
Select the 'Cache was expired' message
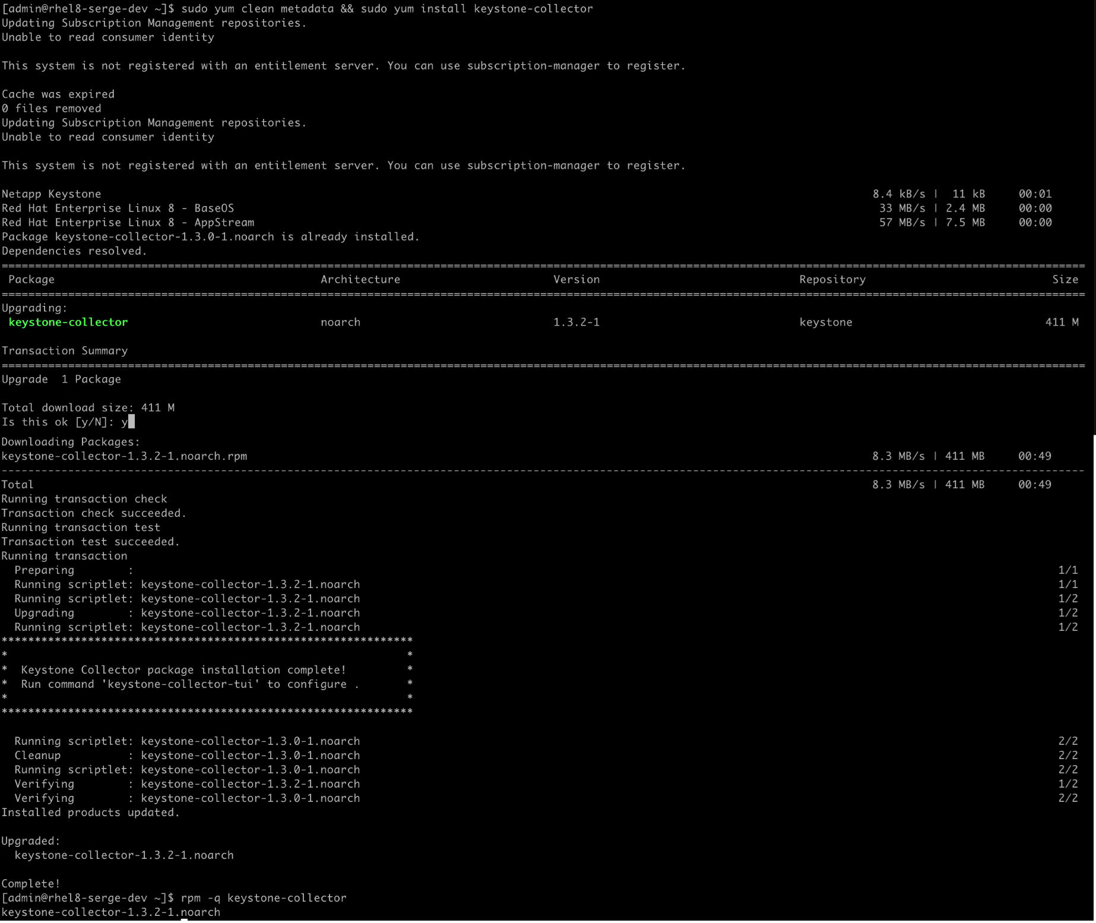pos(58,94)
